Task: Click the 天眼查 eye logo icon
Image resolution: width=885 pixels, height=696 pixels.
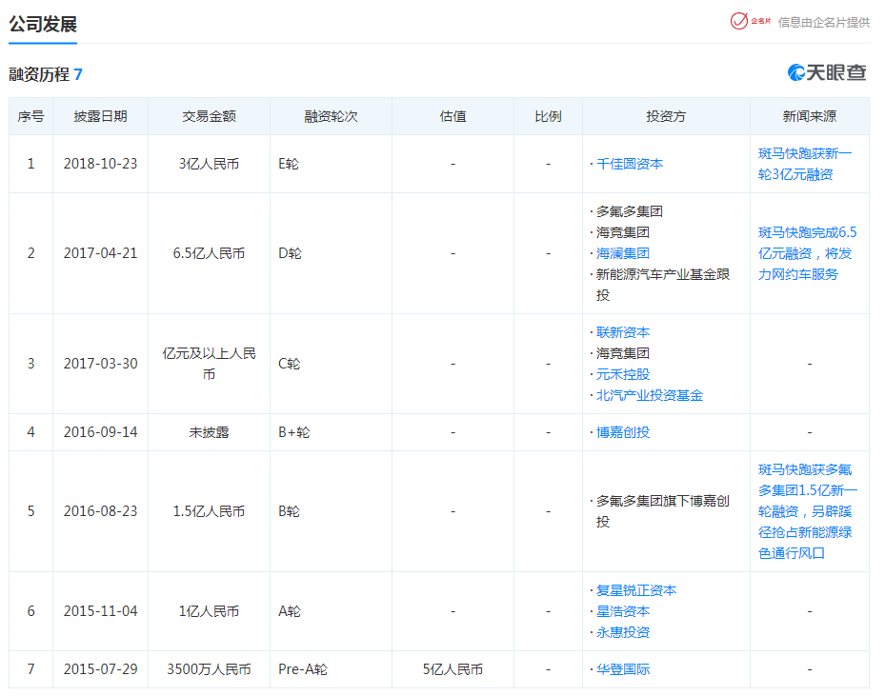Action: [798, 71]
